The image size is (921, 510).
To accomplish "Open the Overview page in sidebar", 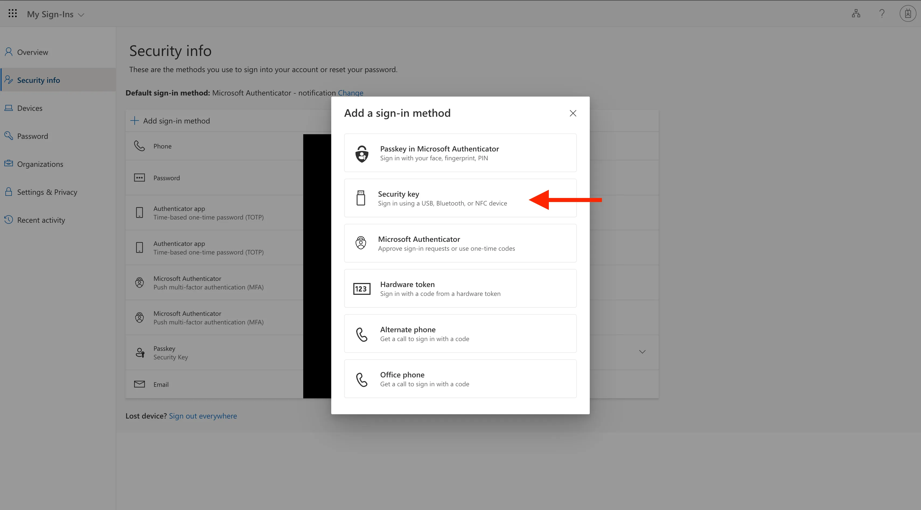I will pos(32,52).
